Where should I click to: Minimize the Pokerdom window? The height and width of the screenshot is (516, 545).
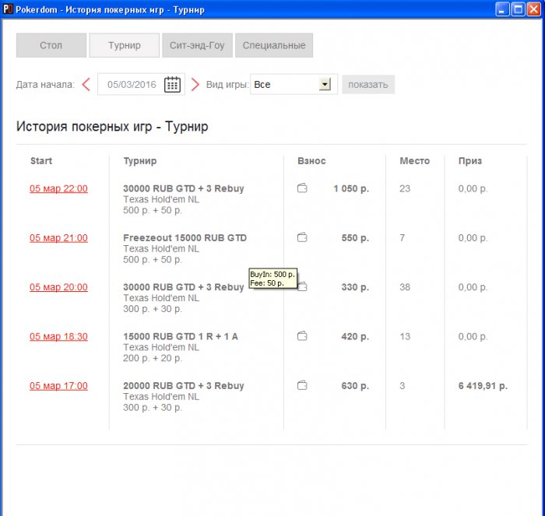pos(502,9)
